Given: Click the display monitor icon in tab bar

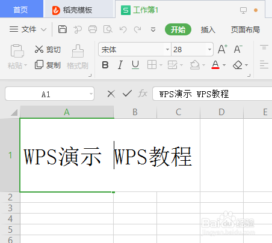Looking at the screenshot, I should 243,10.
